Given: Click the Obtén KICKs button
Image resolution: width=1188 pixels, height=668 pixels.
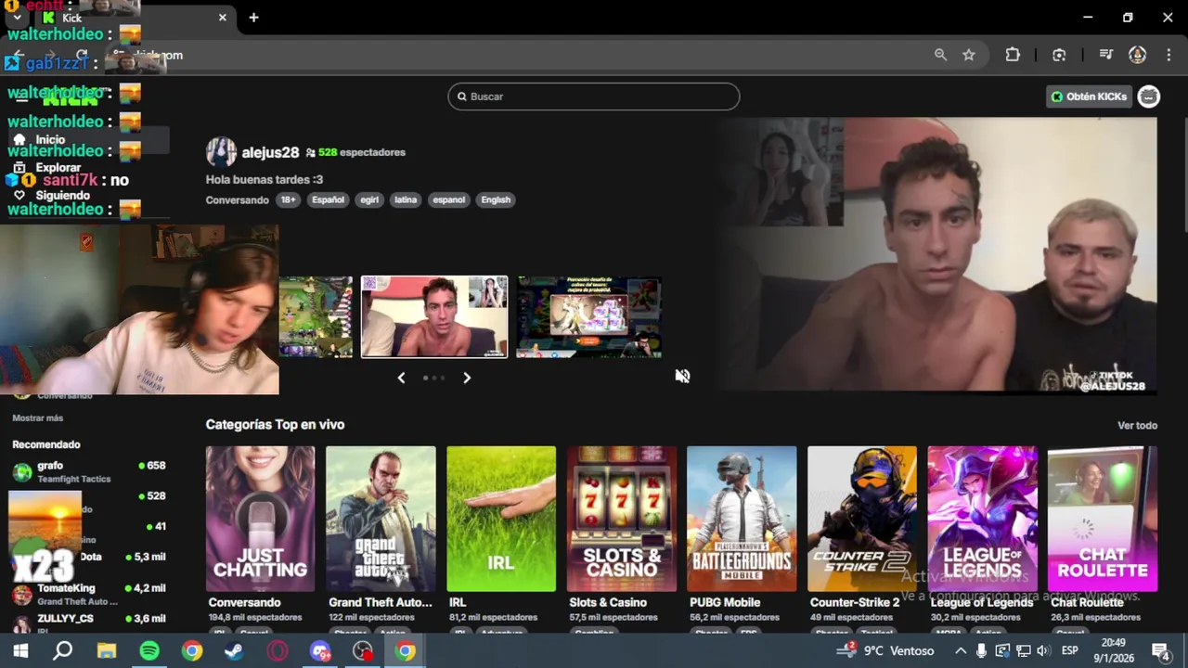Looking at the screenshot, I should coord(1089,96).
